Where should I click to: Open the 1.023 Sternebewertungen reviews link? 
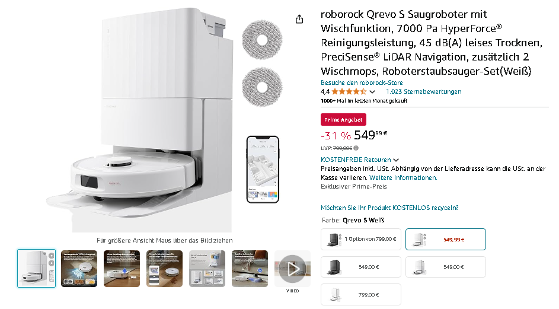point(423,91)
